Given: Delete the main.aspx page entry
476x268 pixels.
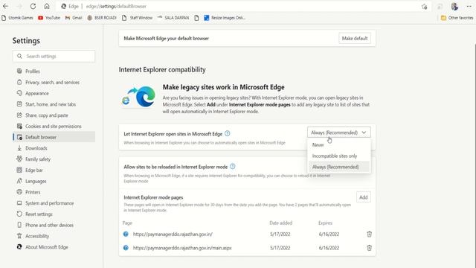Looking at the screenshot, I should click(x=369, y=248).
